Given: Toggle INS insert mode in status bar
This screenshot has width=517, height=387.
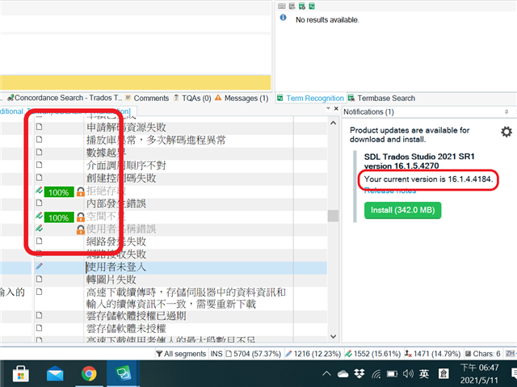Looking at the screenshot, I should click(216, 354).
